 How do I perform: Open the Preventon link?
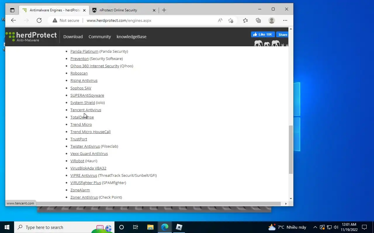pos(79,59)
